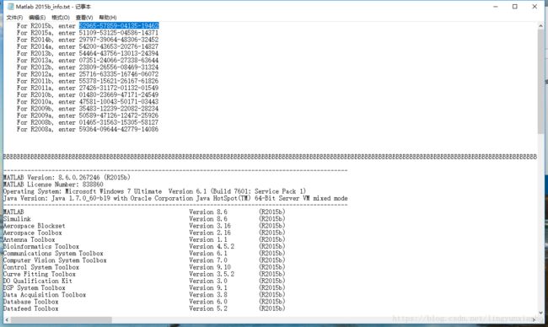Click the serial key in the R2012a row

click(x=119, y=74)
